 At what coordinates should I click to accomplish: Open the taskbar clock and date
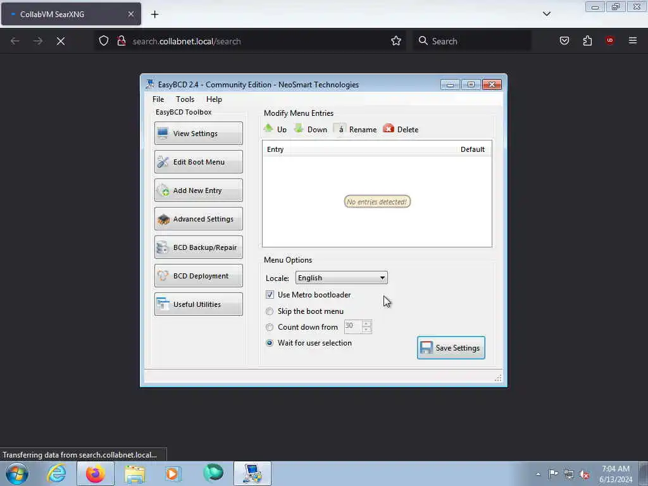coord(616,474)
